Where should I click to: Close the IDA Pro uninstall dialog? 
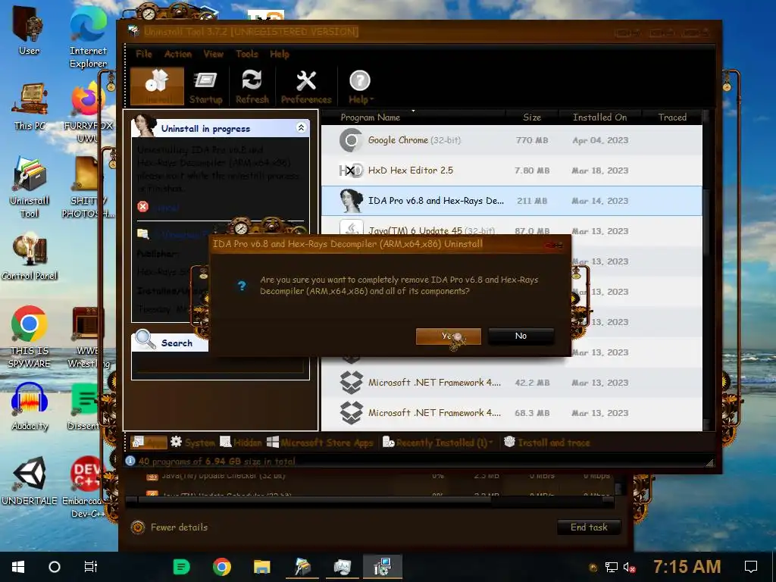pos(554,245)
